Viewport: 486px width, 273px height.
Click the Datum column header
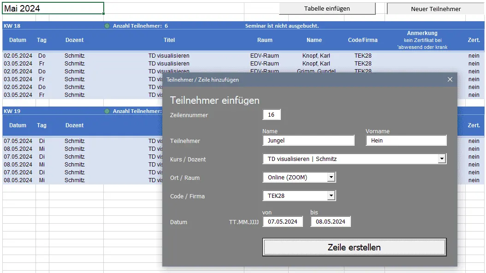[18, 40]
